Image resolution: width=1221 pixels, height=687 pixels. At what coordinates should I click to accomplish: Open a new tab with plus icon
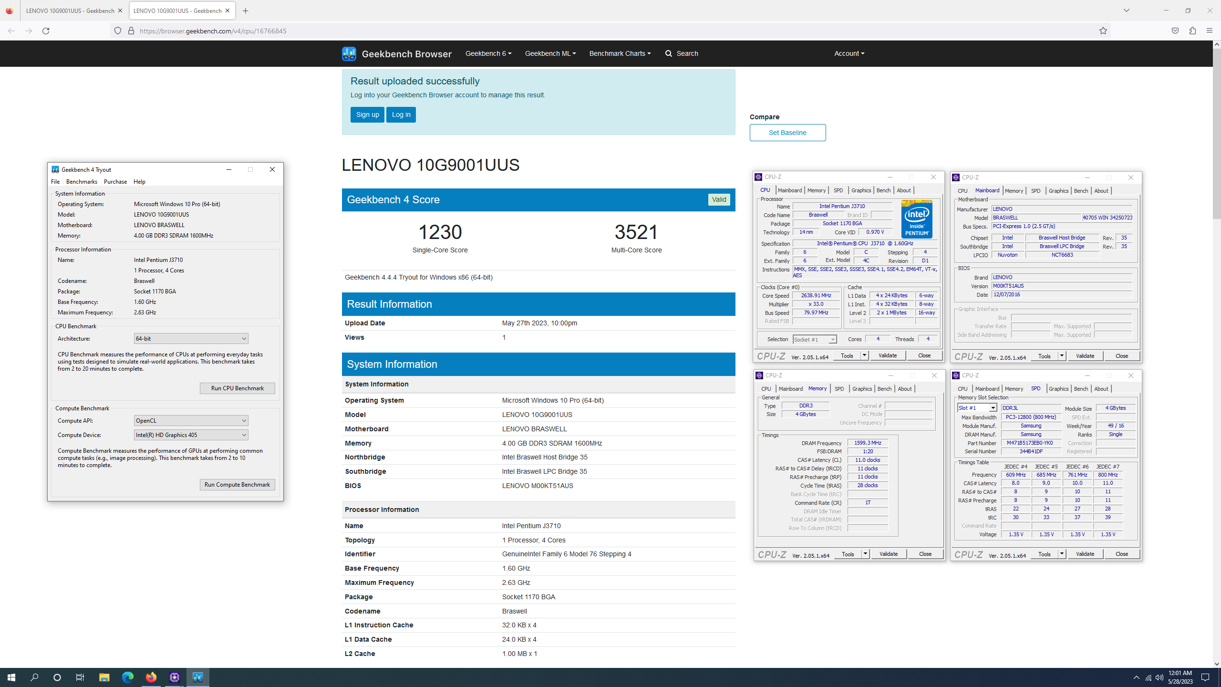[246, 10]
